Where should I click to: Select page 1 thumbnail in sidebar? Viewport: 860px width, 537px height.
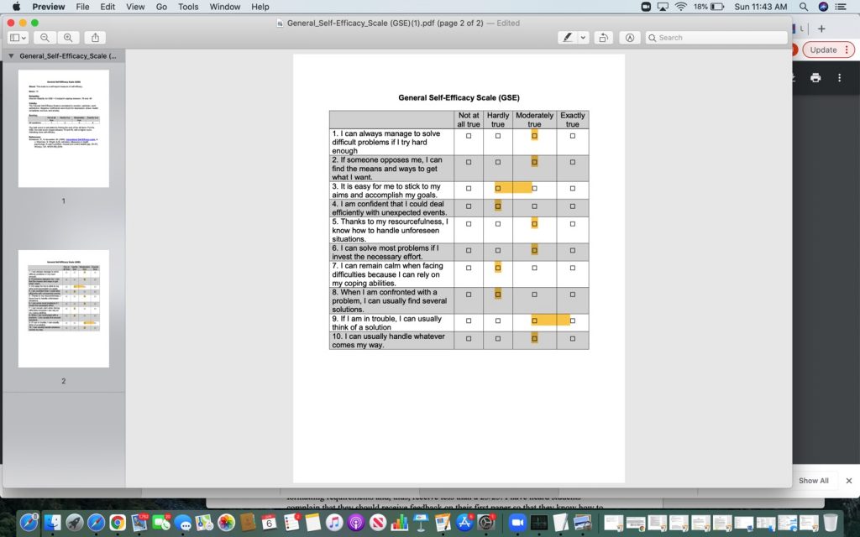point(64,128)
